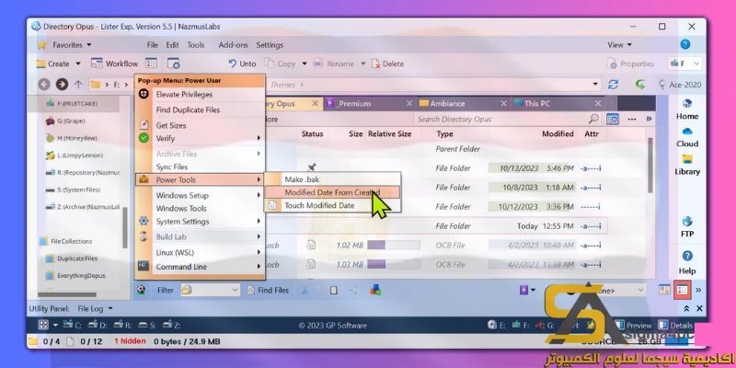Open the File menu
This screenshot has height=368, width=736.
click(153, 45)
